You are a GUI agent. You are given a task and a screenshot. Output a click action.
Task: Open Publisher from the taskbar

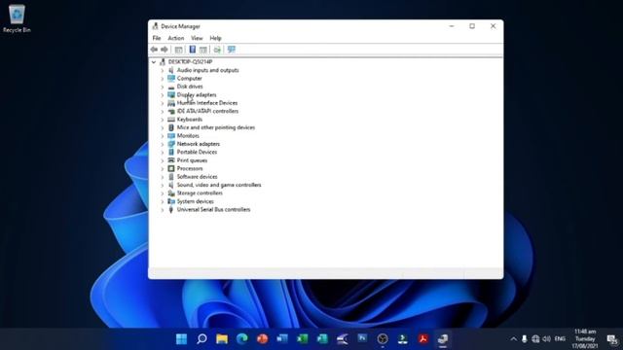(x=322, y=339)
